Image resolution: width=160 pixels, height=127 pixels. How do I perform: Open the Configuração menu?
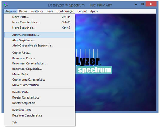click(65, 11)
